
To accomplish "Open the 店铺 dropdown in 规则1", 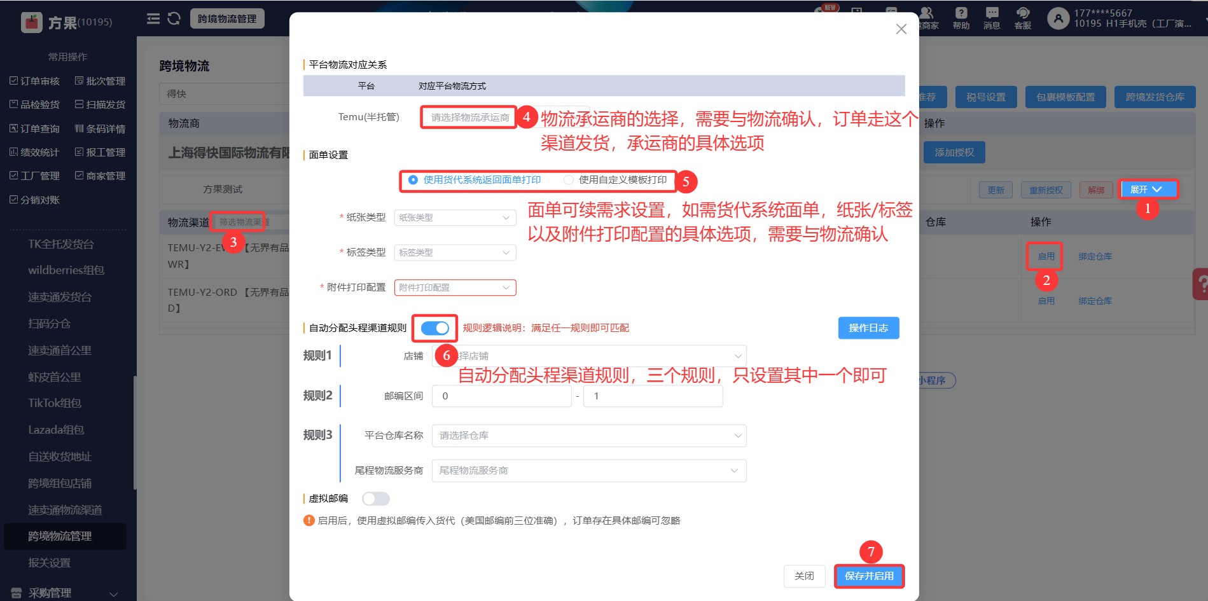I will pos(589,356).
